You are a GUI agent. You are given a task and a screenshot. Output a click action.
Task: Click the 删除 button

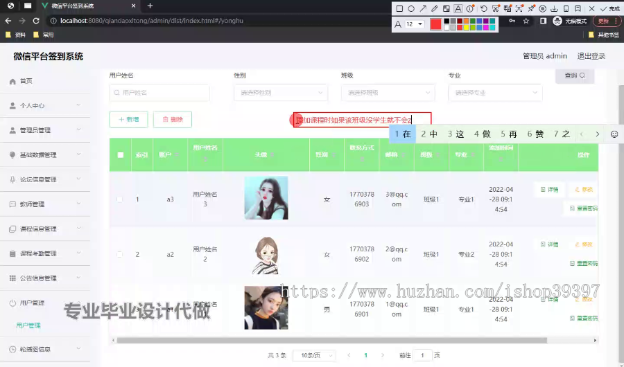173,119
